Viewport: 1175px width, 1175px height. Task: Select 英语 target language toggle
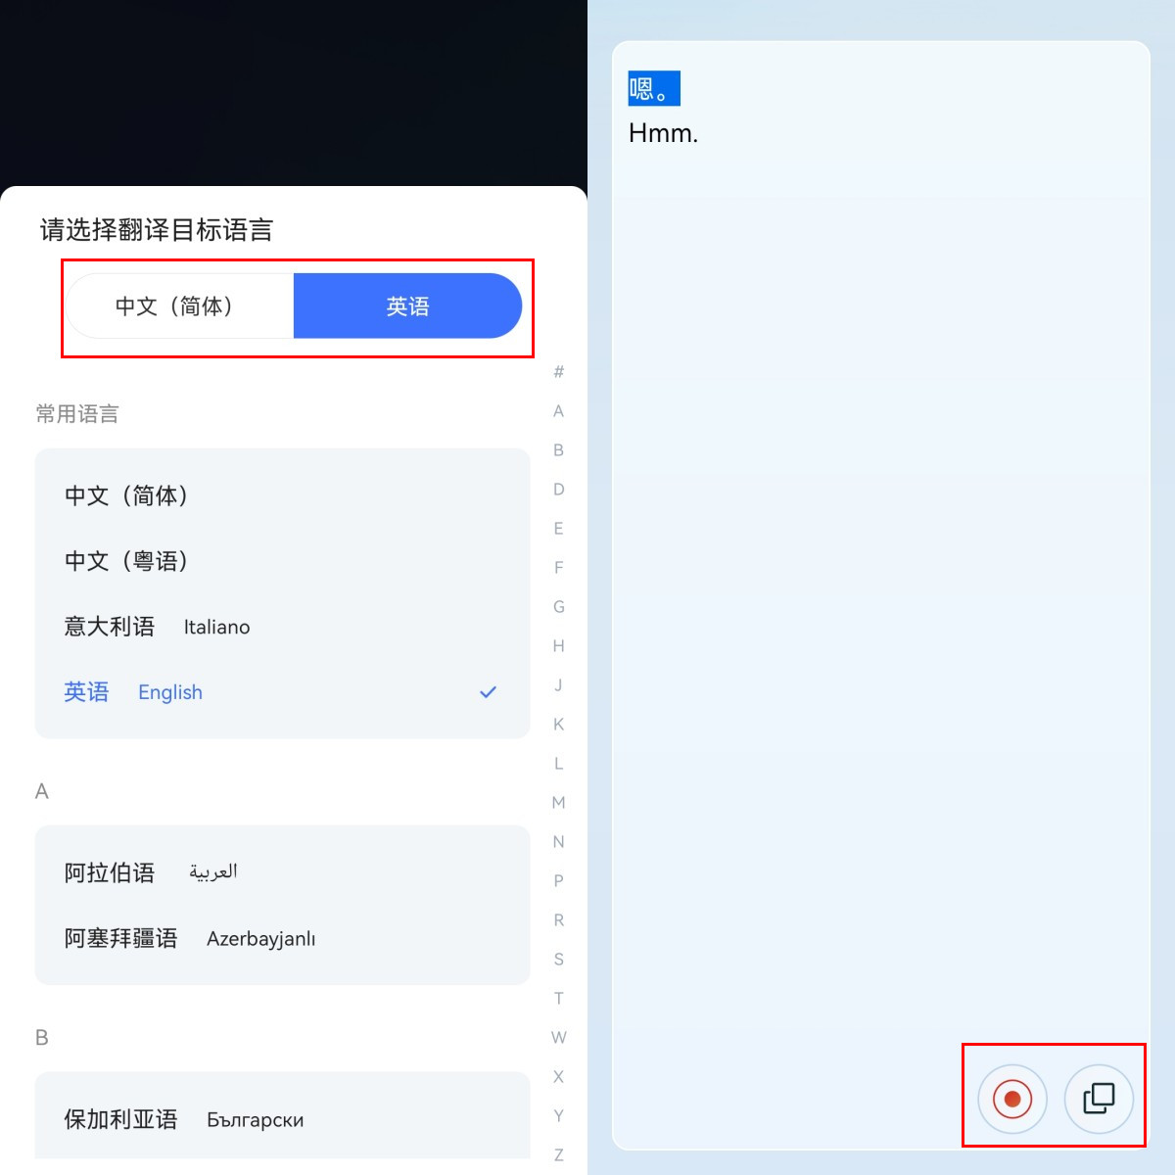[x=407, y=306]
